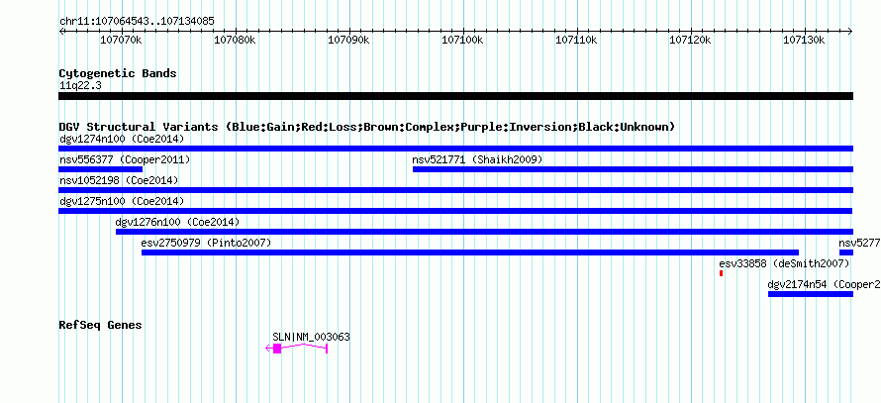Image resolution: width=881 pixels, height=403 pixels.
Task: Open the nsv1052198 (Coe2014) variant bar
Action: [x=455, y=190]
